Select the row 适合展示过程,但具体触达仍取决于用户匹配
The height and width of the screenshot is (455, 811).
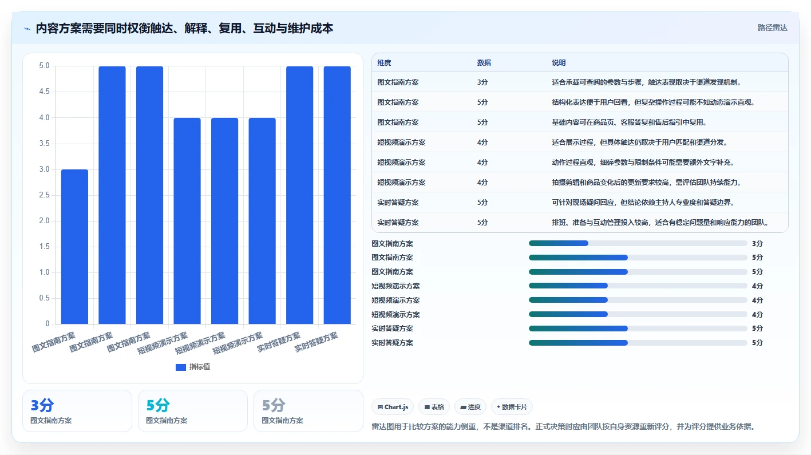tap(580, 142)
